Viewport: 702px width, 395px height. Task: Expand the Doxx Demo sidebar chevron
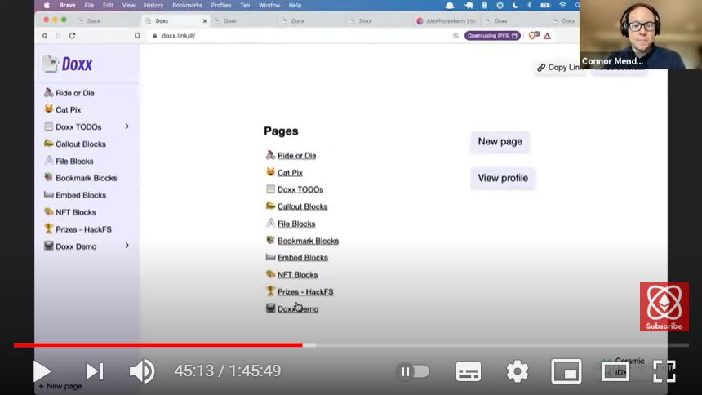127,246
